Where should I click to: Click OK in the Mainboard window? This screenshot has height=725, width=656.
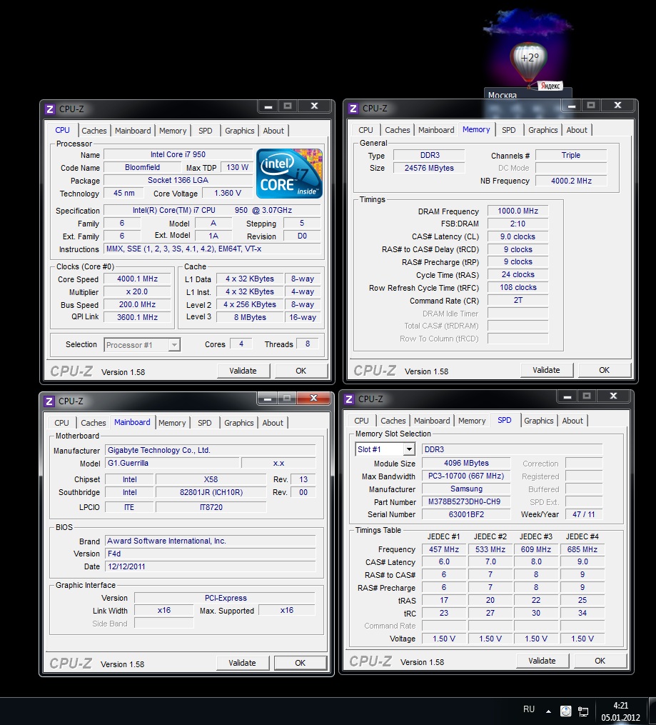pyautogui.click(x=301, y=663)
